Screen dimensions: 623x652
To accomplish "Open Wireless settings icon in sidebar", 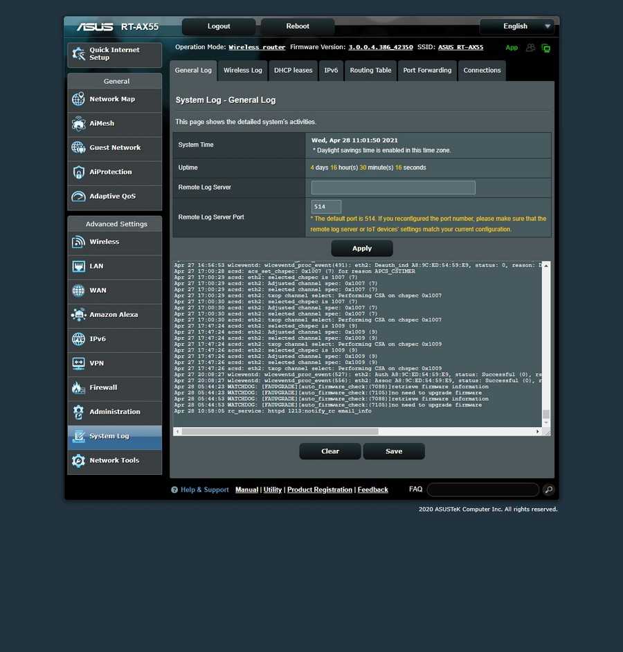I will pyautogui.click(x=78, y=242).
